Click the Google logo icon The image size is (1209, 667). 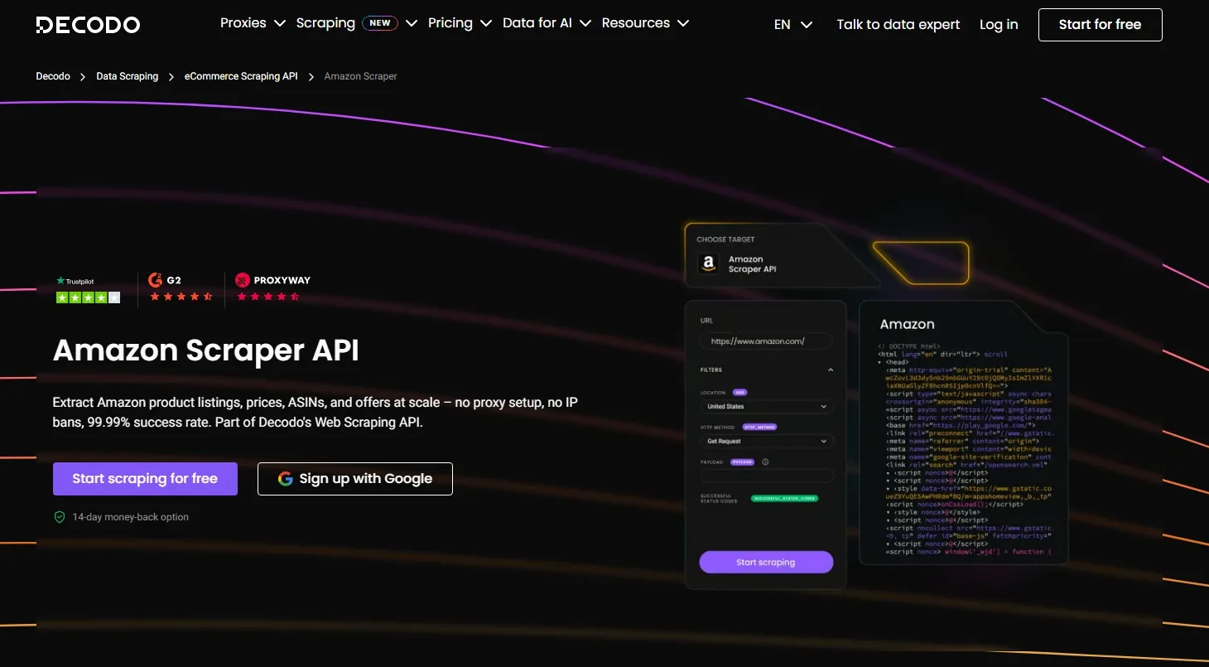tap(286, 479)
